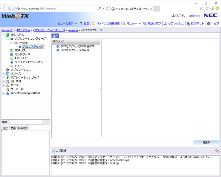Click the ログアウト logout icon
The image size is (221, 177).
188,23
